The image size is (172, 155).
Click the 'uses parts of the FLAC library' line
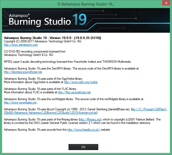[41, 89]
